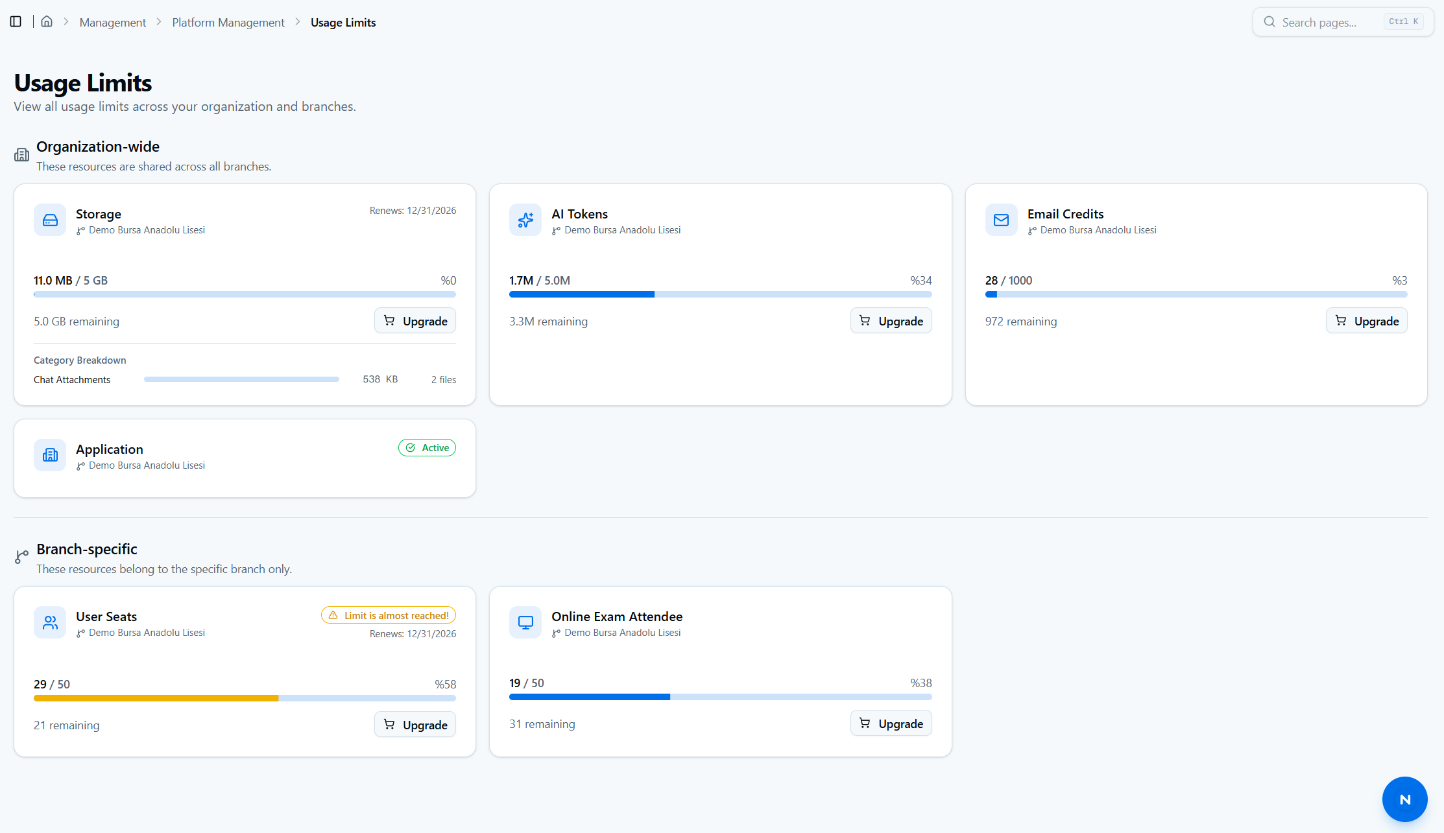Click the Limit is almost reached warning badge
The width and height of the screenshot is (1444, 833).
[389, 615]
